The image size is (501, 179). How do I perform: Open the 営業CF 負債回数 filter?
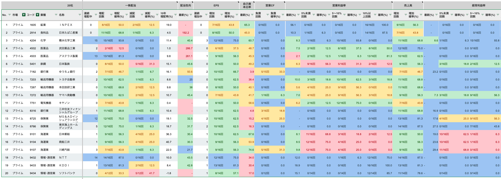click(268, 15)
